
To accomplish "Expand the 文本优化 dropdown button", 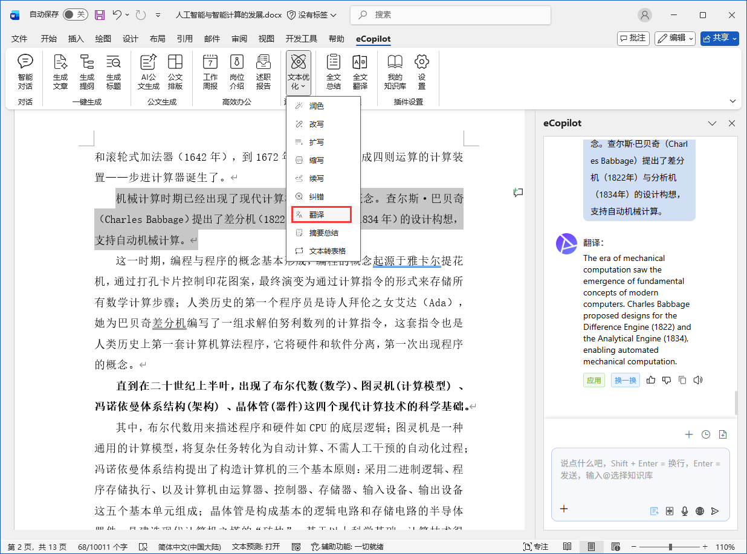I will (299, 73).
